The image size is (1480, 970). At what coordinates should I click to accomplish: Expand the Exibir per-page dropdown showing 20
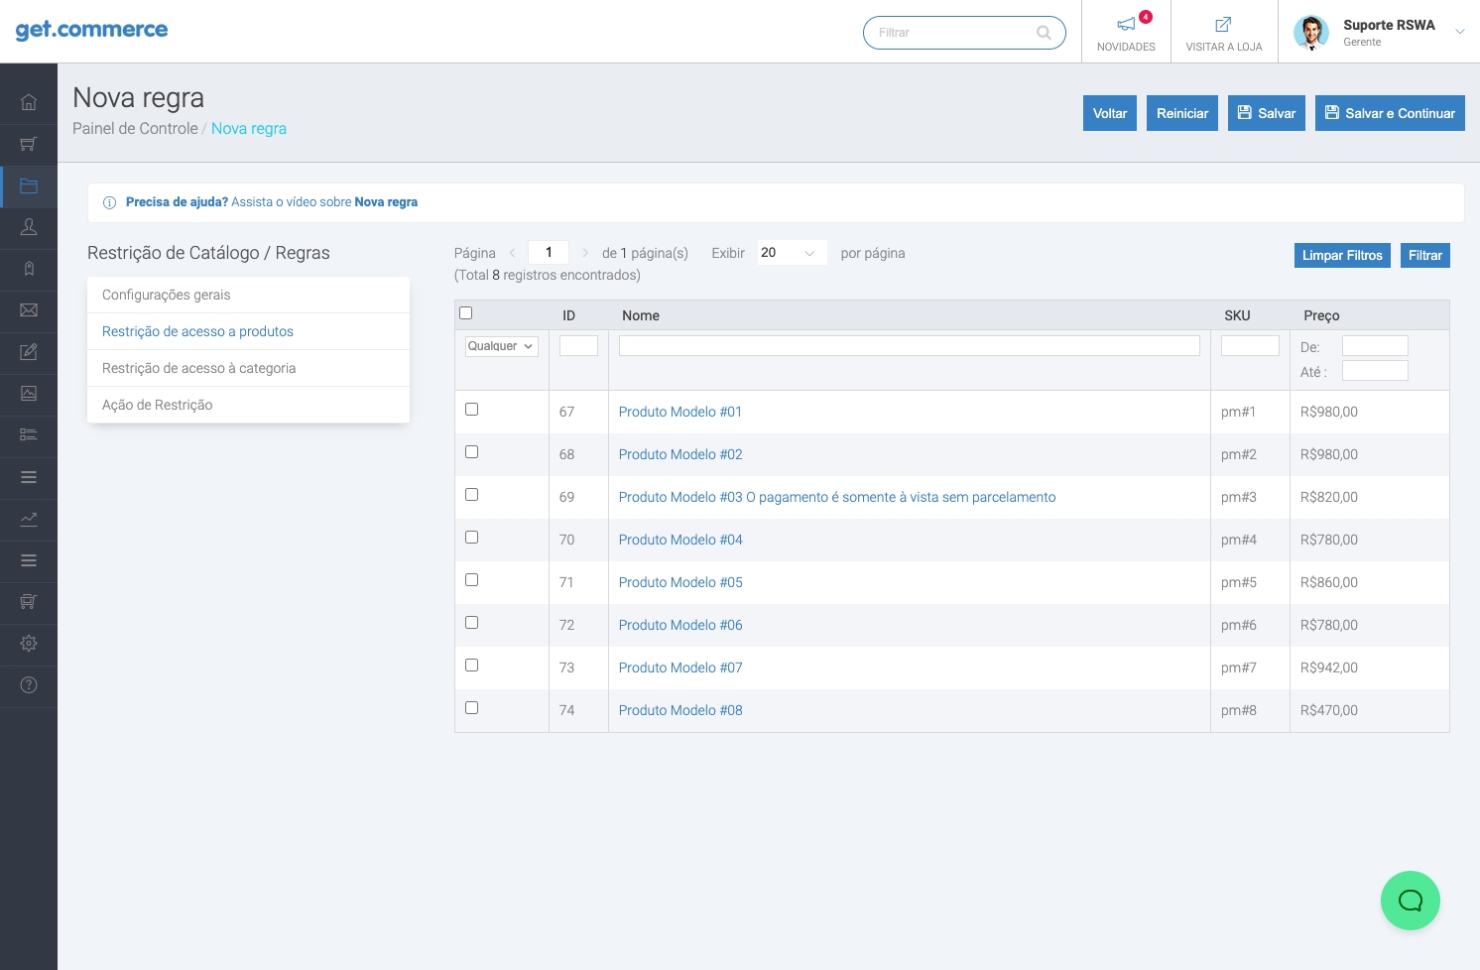coord(791,253)
